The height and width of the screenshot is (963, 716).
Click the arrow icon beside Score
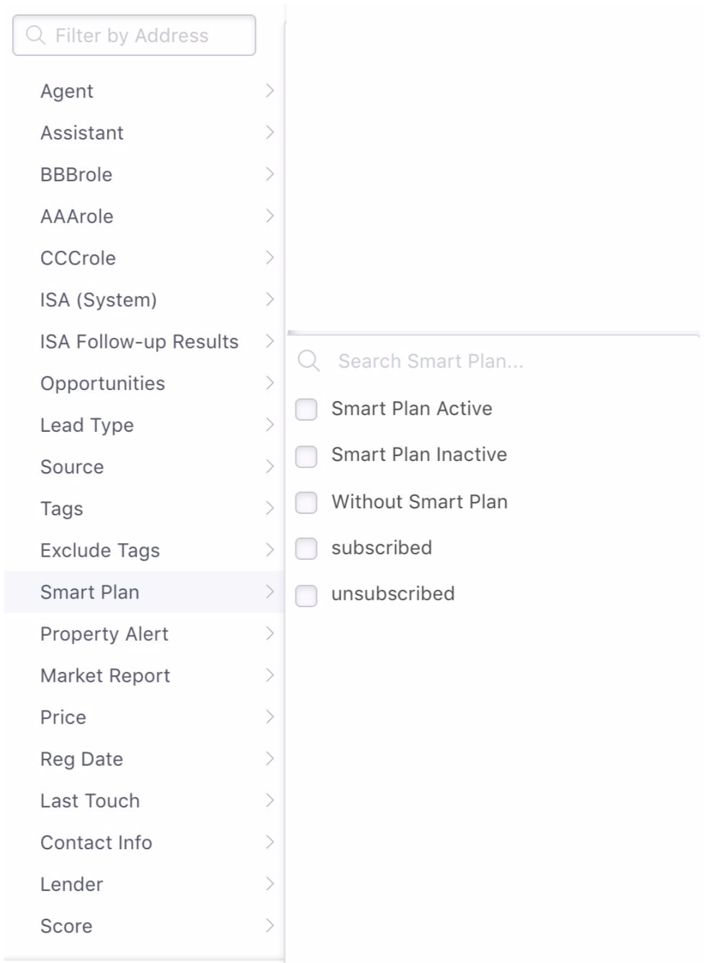[x=270, y=926]
